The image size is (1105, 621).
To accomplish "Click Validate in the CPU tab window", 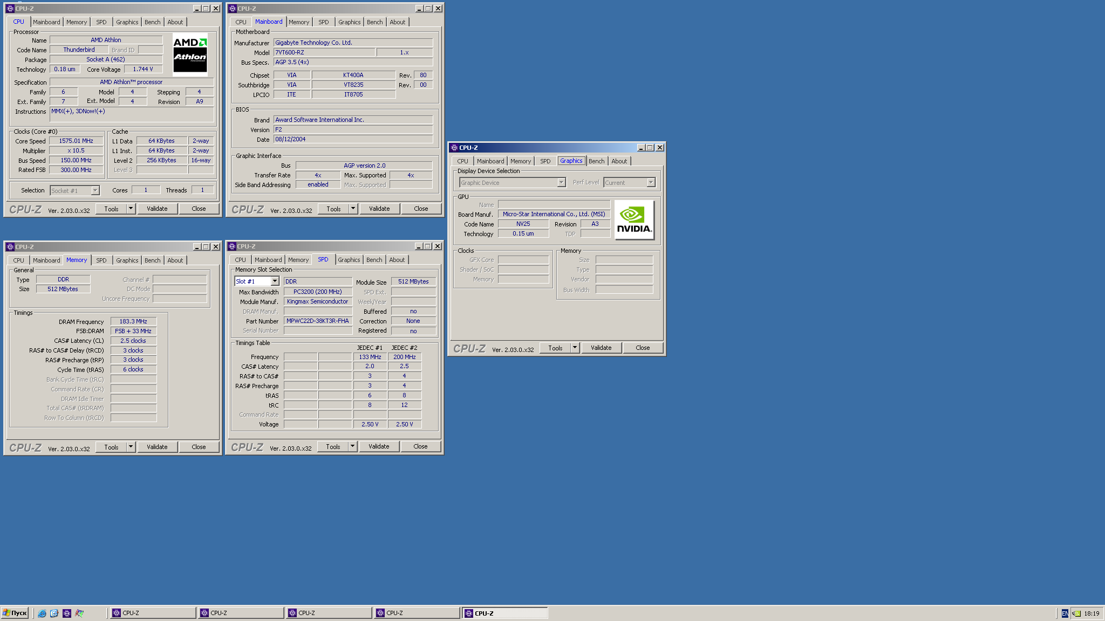I will click(157, 209).
